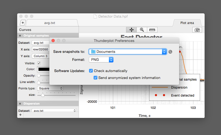This screenshot has height=135, width=221.
Task: Select the zoom magnifier tool
Action: pos(142,30)
